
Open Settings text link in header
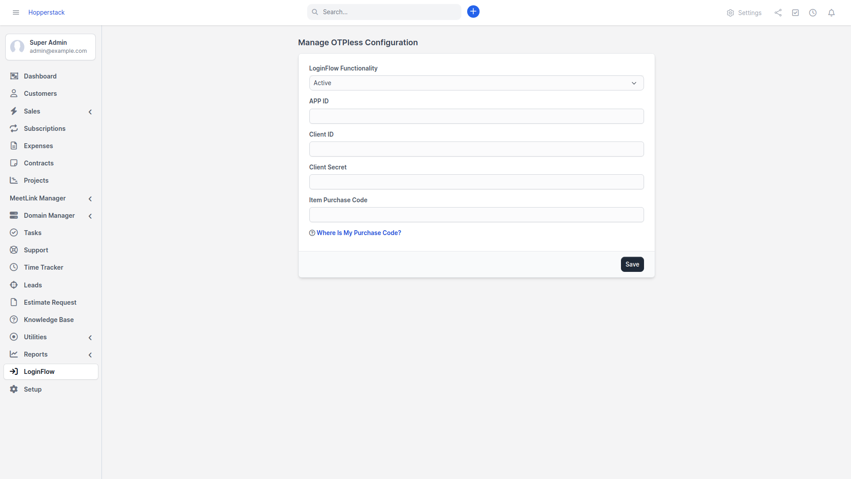coord(750,13)
